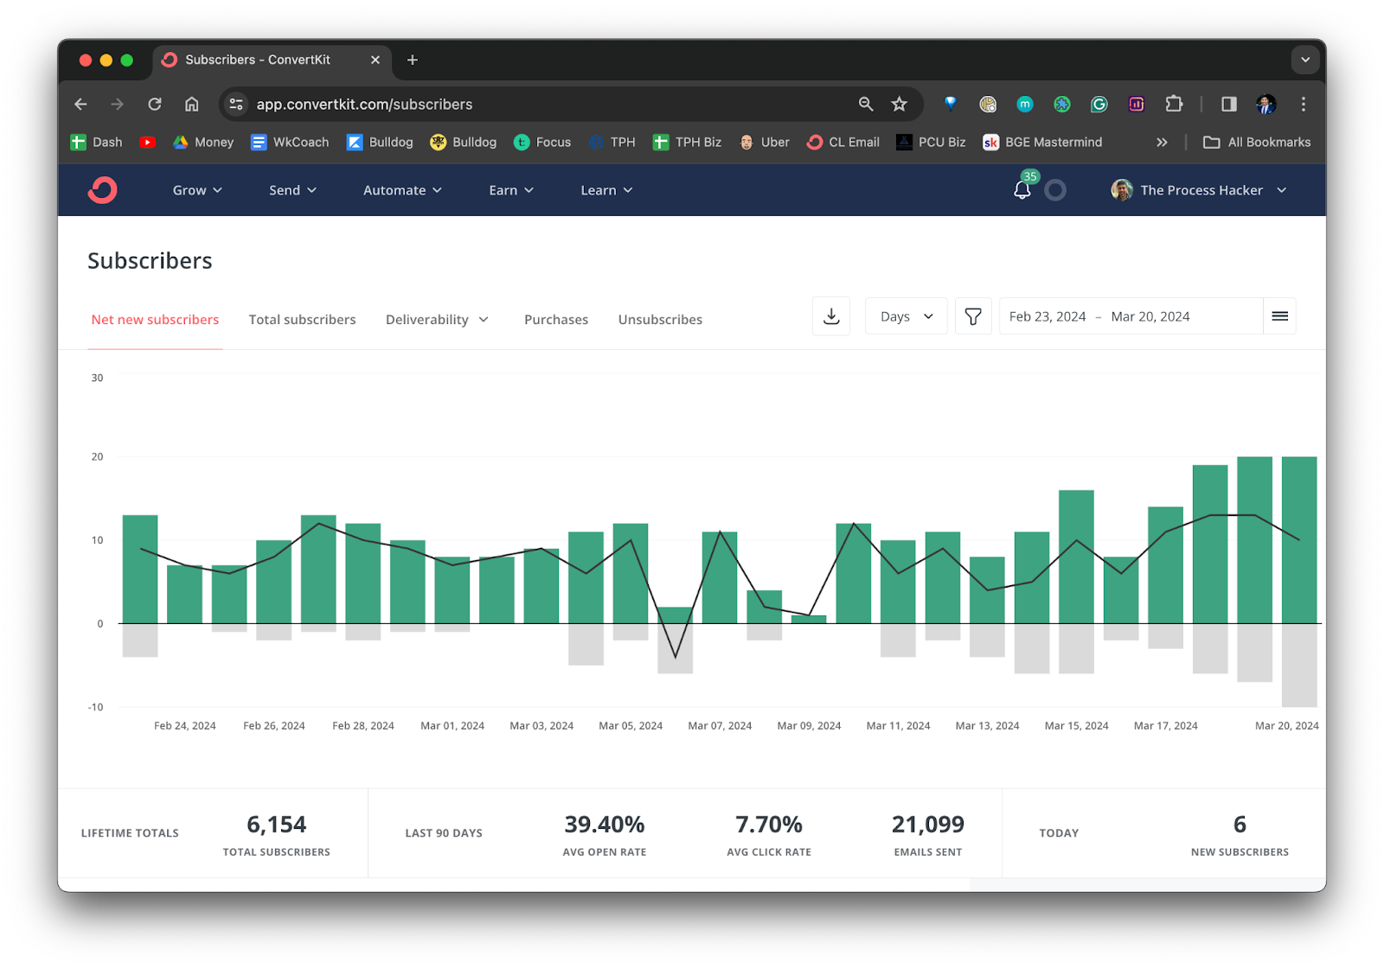Open the notifications bell
The height and width of the screenshot is (968, 1384).
point(1022,190)
